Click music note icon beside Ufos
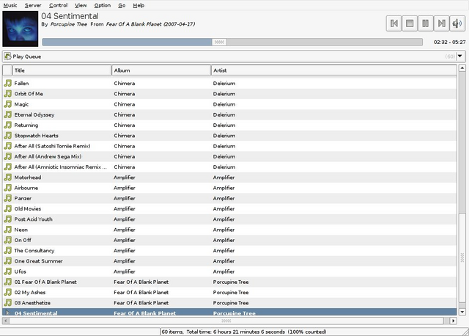This screenshot has width=469, height=336. point(8,271)
